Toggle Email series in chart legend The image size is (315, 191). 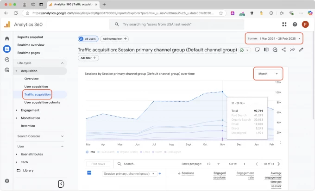tap(145, 152)
